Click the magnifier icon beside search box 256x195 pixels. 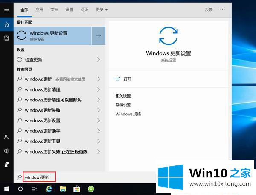click(x=20, y=177)
